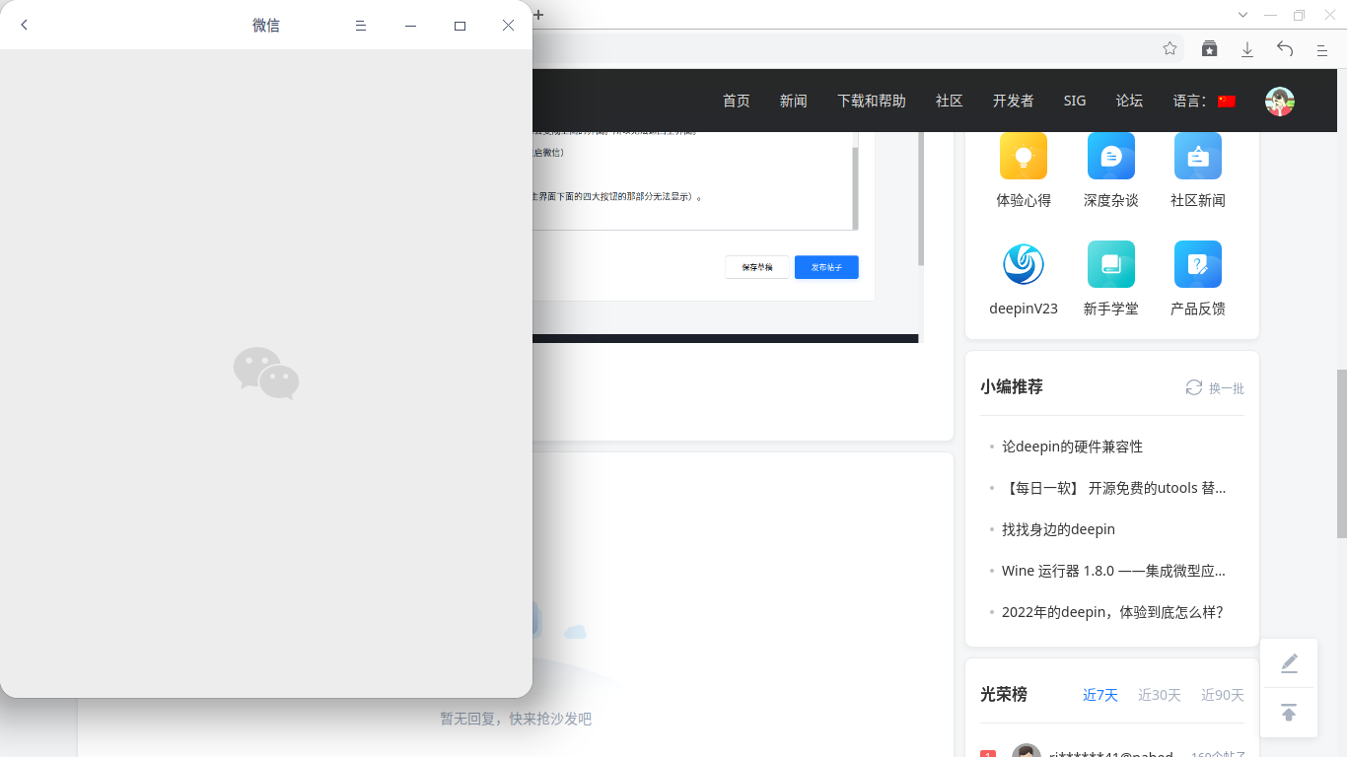The width and height of the screenshot is (1347, 757).
Task: Open the language selector flag
Action: point(1226,100)
